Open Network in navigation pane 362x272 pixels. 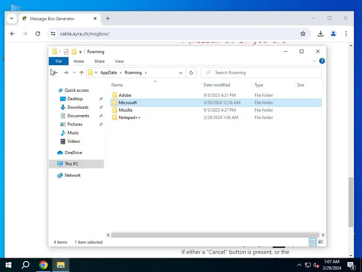tap(72, 175)
